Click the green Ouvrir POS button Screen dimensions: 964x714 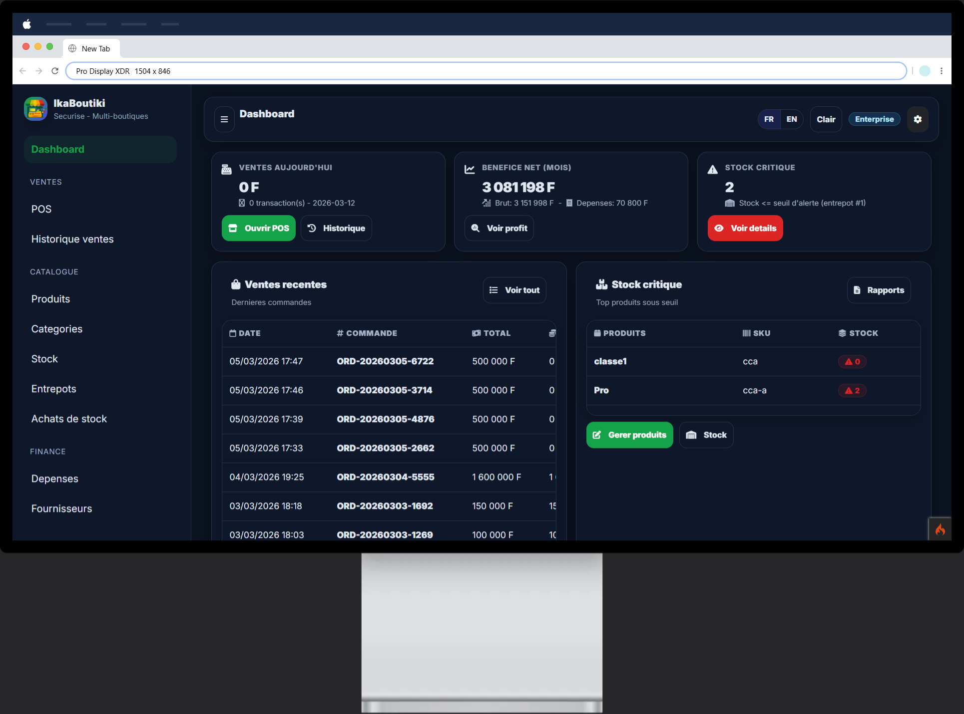pyautogui.click(x=259, y=228)
